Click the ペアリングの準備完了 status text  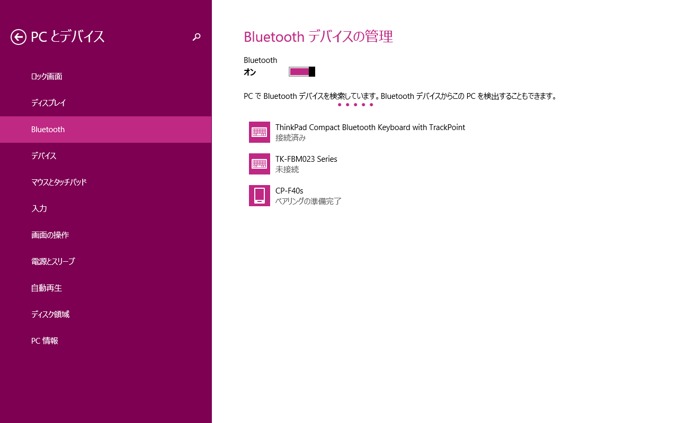pos(308,201)
